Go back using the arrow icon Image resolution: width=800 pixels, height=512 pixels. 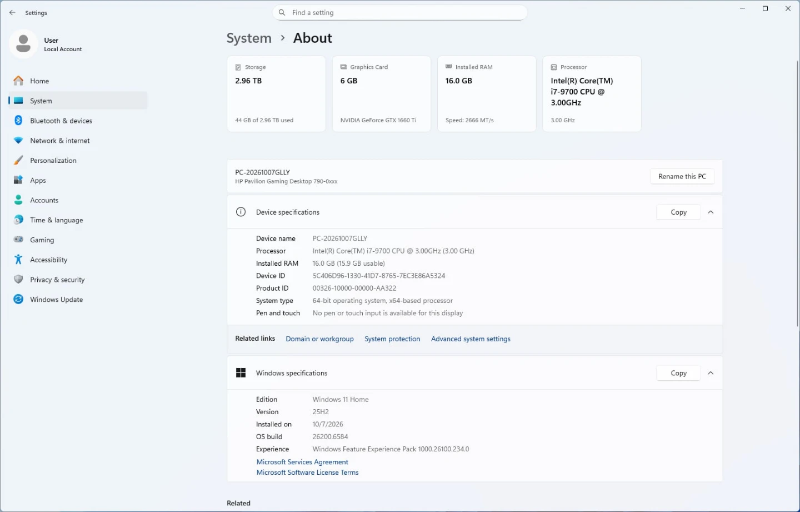pos(12,12)
